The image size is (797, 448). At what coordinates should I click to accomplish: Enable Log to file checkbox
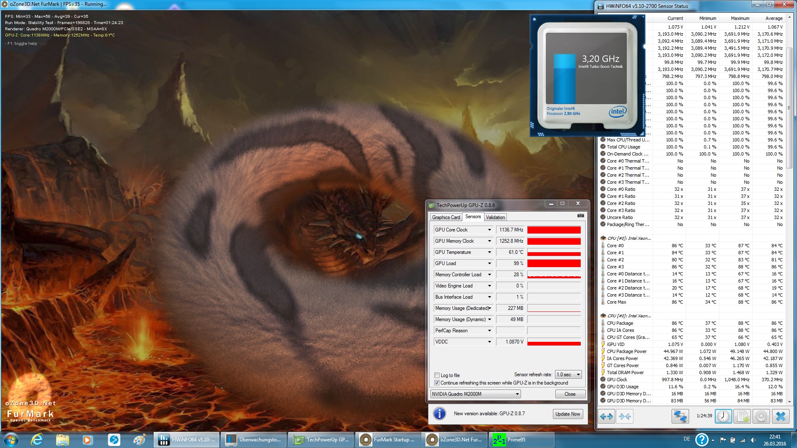point(437,375)
